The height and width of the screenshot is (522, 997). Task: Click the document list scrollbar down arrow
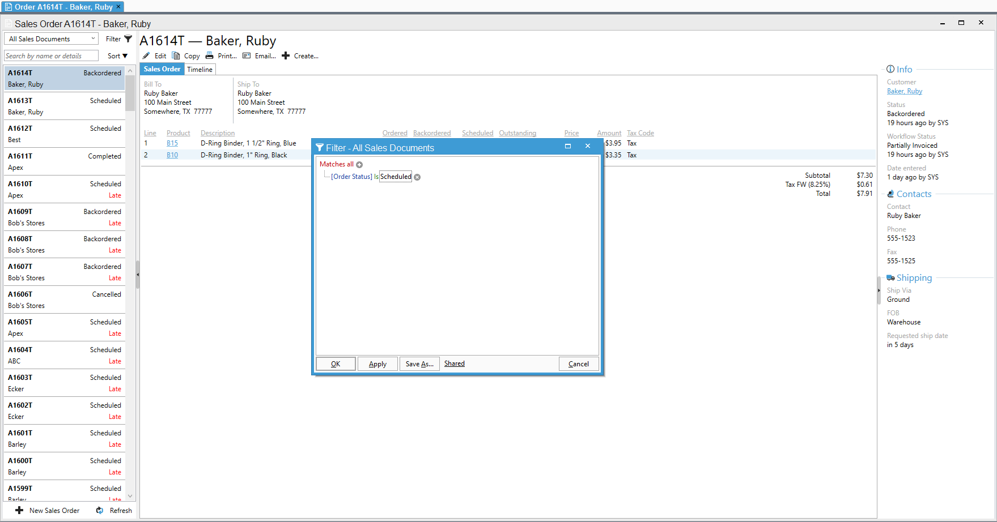(130, 496)
